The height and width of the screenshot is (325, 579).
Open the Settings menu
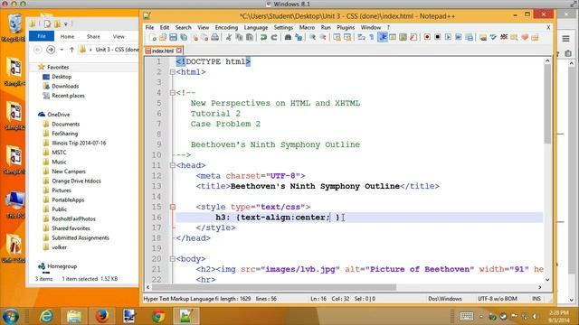tap(283, 28)
